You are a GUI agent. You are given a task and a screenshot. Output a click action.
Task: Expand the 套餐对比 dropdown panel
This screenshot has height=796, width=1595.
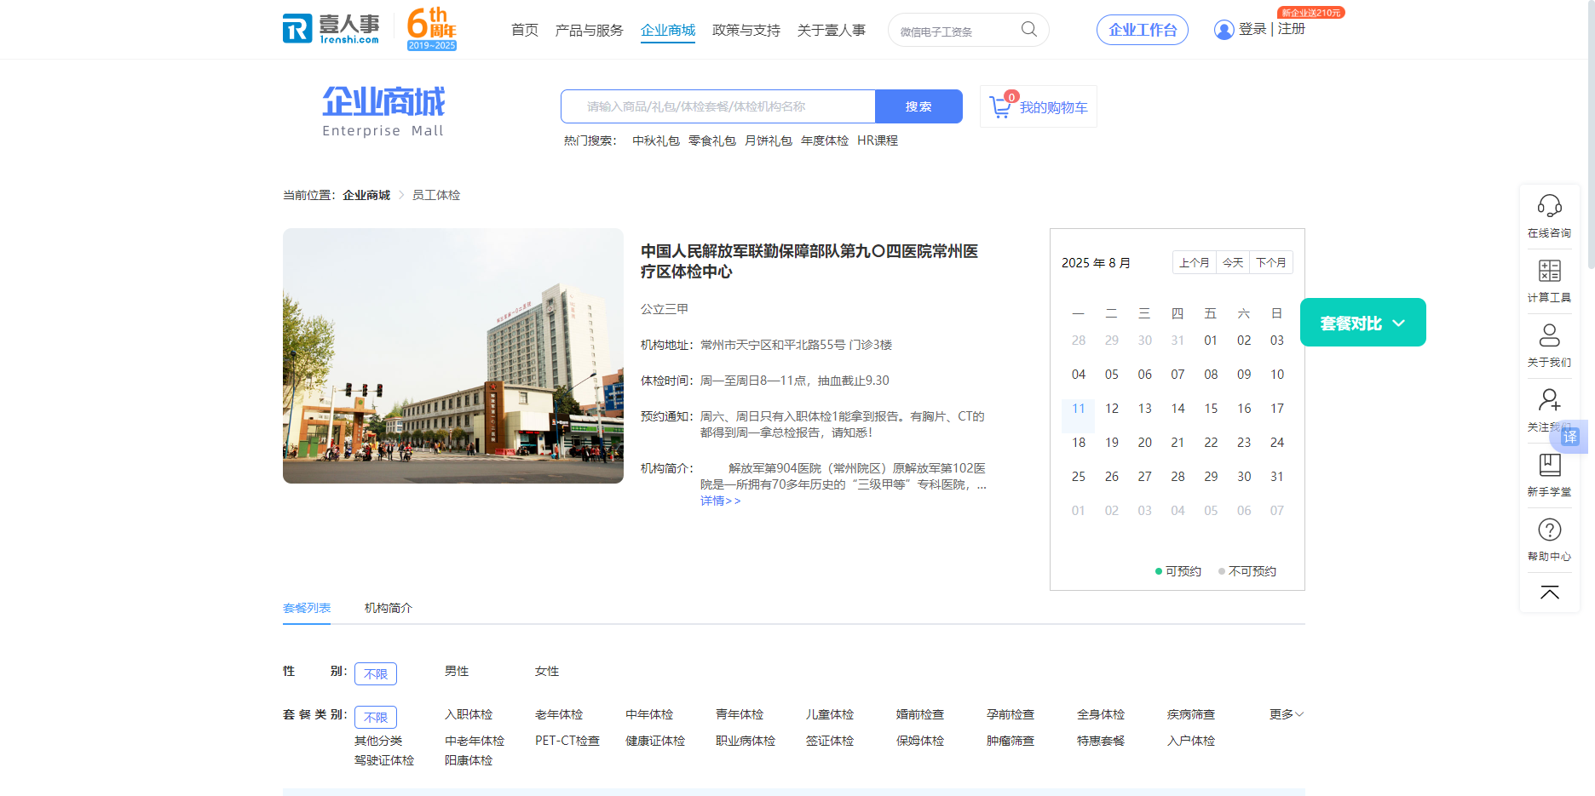pos(1363,323)
